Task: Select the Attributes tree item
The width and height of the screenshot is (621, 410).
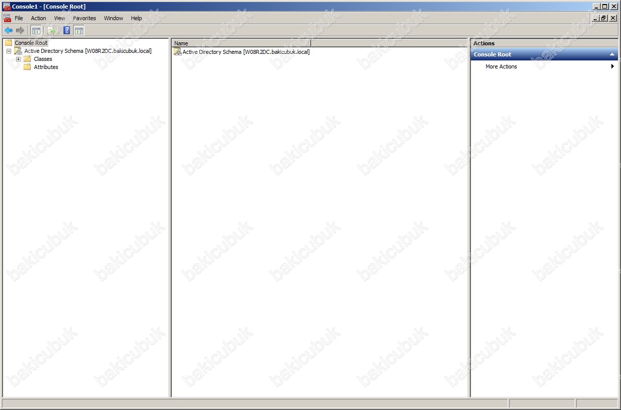Action: tap(46, 67)
